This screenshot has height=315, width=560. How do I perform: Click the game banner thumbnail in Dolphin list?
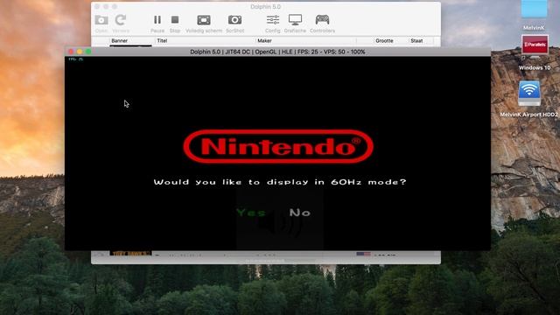tap(130, 253)
